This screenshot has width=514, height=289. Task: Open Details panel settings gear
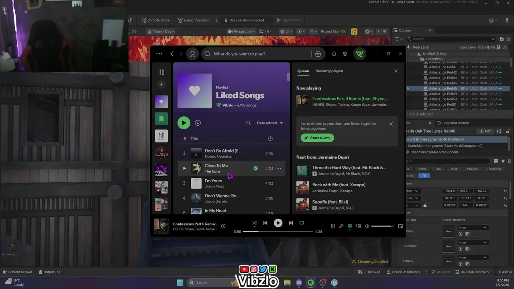click(x=510, y=161)
